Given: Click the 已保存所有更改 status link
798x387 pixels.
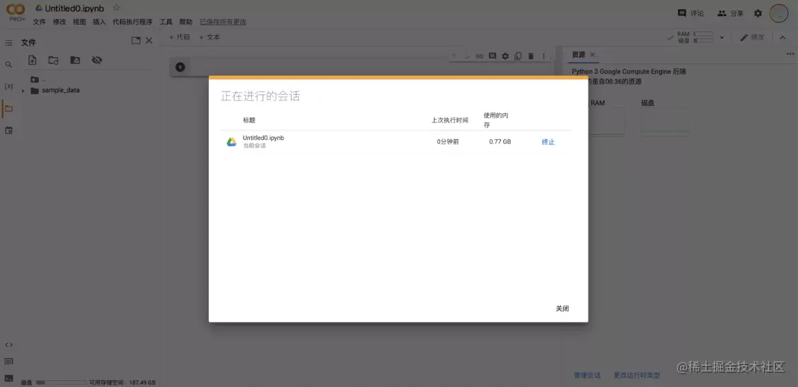Looking at the screenshot, I should 223,22.
